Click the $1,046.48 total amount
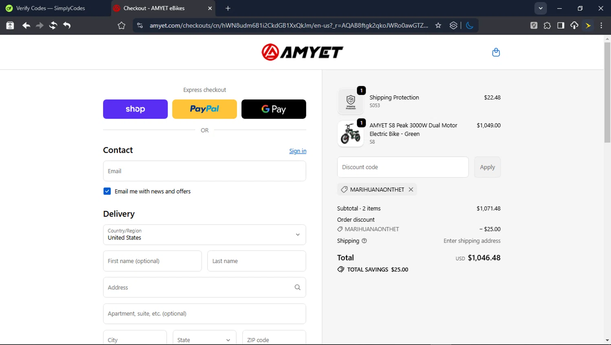Image resolution: width=611 pixels, height=345 pixels. tap(484, 258)
